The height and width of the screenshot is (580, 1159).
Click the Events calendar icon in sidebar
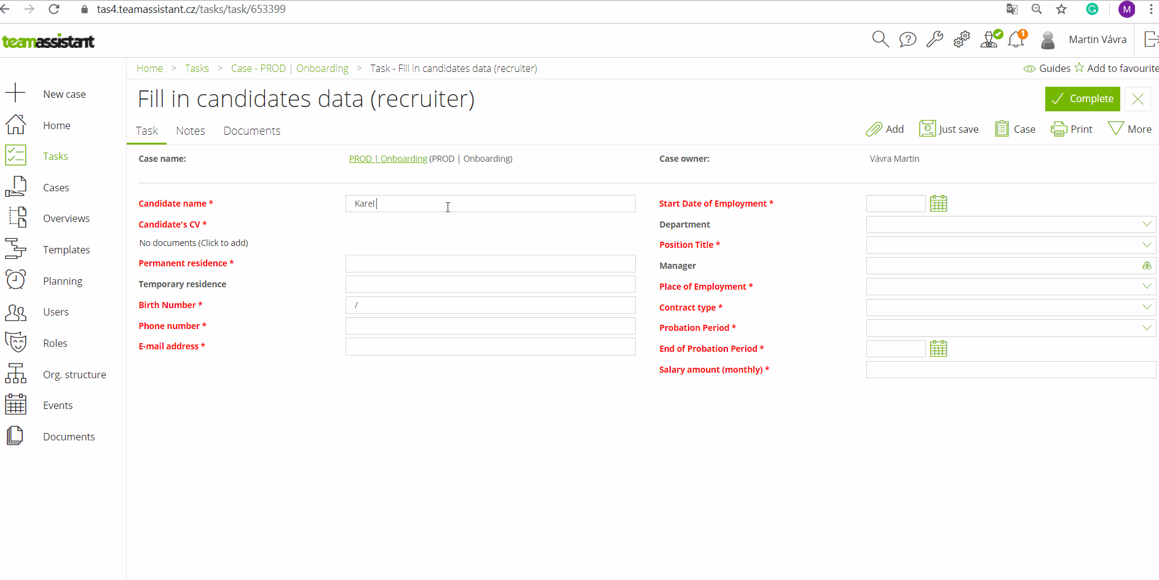tap(15, 405)
